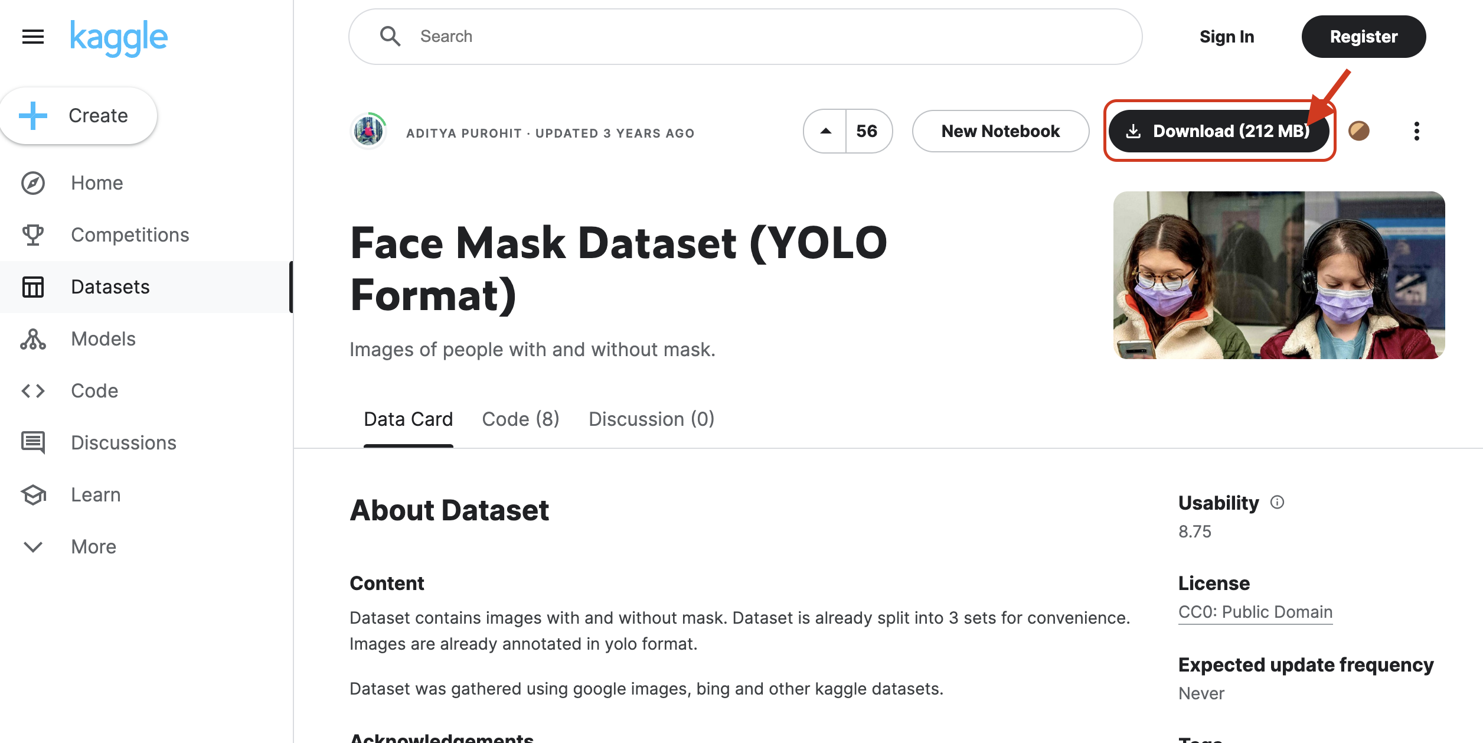This screenshot has height=743, width=1483.
Task: Download the 212 MB dataset
Action: pyautogui.click(x=1219, y=131)
